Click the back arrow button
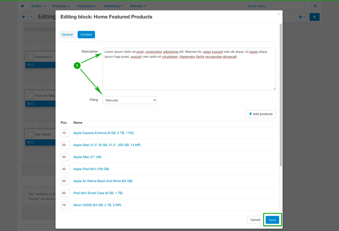Image resolution: width=339 pixels, height=231 pixels. (x=23, y=17)
